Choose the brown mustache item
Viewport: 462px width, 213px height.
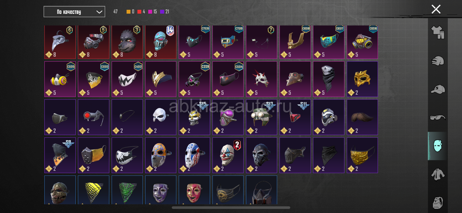coord(362,117)
